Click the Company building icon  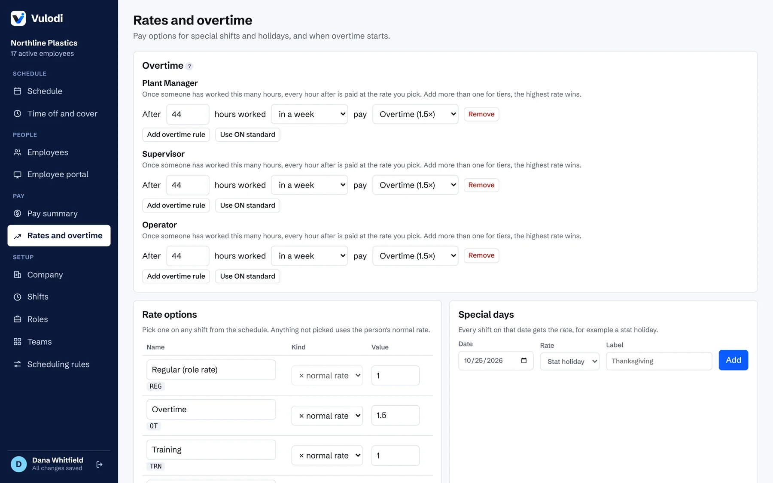coord(18,275)
